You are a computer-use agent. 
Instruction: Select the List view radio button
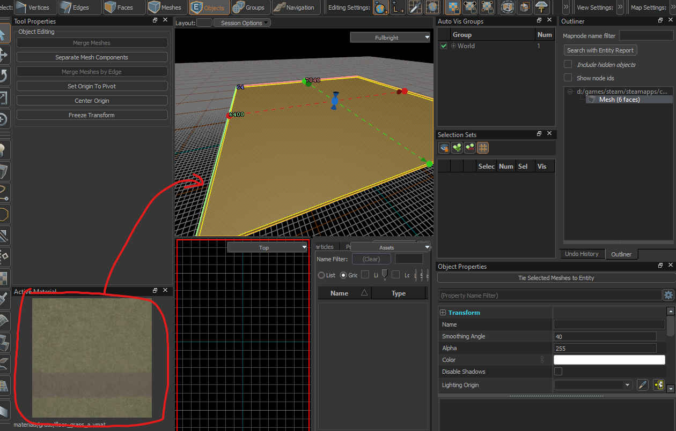click(x=321, y=275)
